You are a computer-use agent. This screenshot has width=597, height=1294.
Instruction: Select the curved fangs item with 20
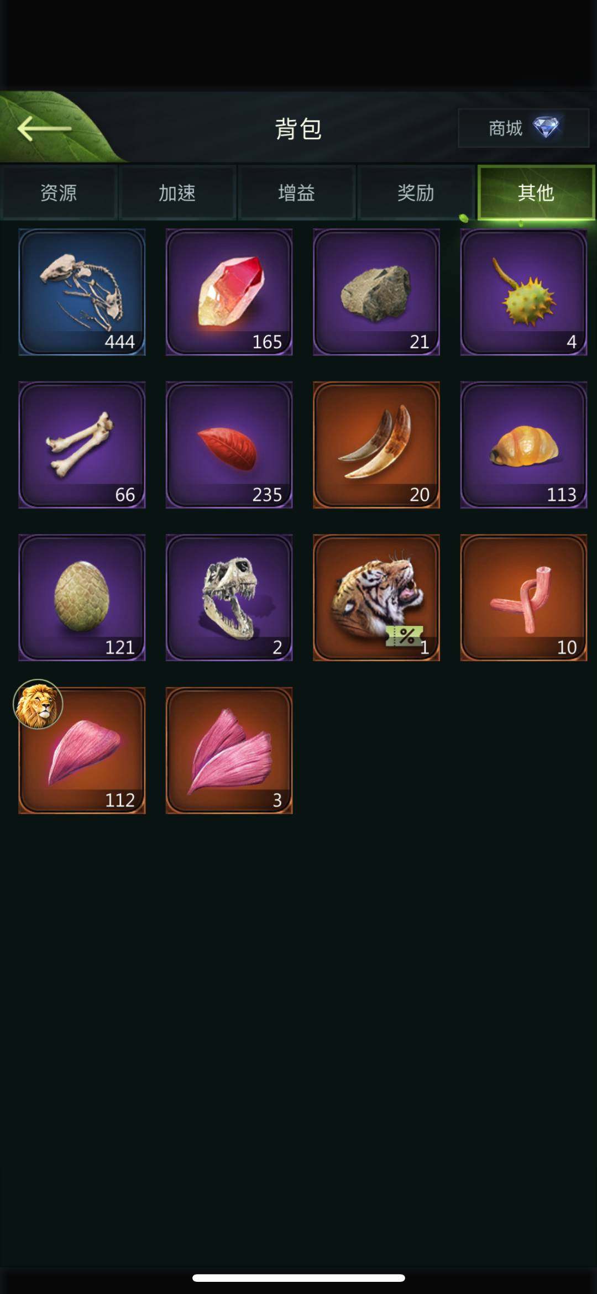(x=376, y=444)
